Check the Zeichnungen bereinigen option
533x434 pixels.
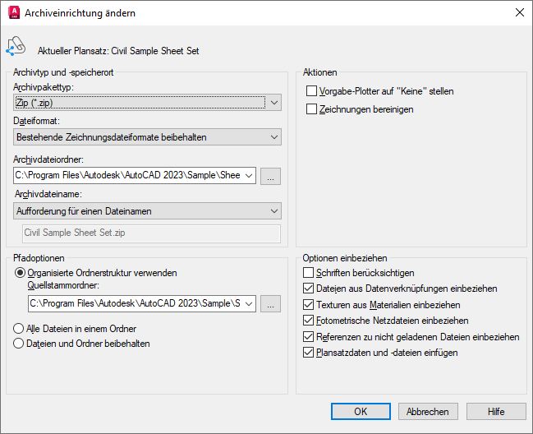click(x=311, y=108)
